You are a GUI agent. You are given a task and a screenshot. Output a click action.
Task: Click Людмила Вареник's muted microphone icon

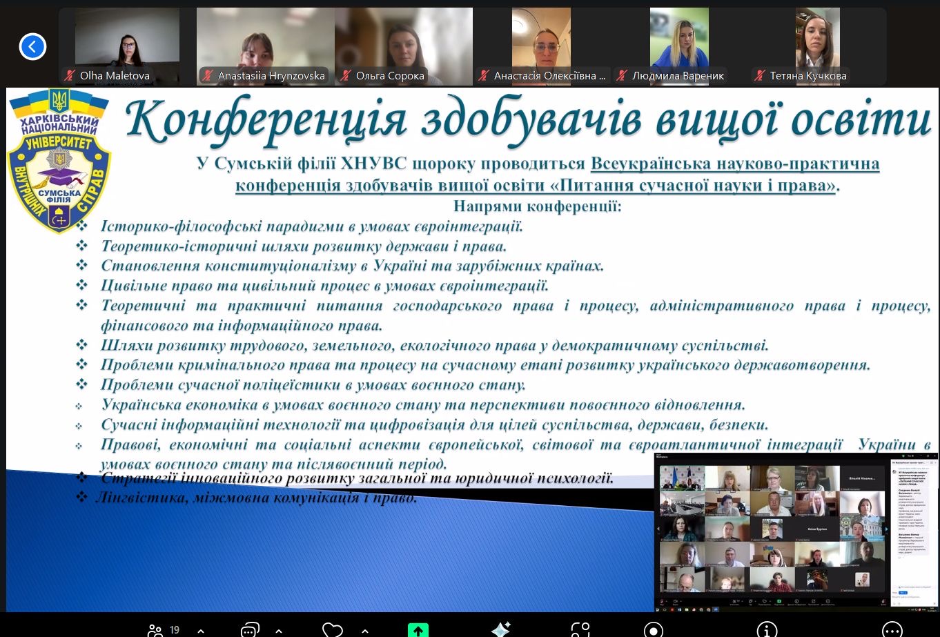pyautogui.click(x=622, y=76)
